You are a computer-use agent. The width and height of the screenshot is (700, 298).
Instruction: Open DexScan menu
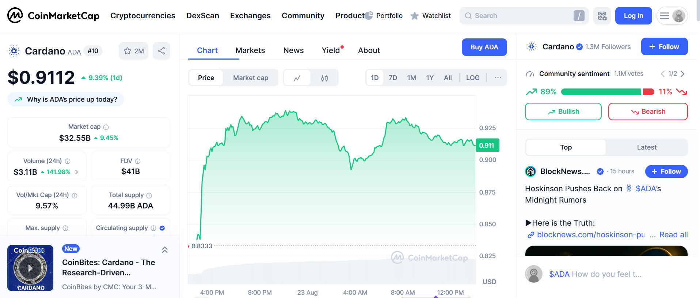pos(203,16)
